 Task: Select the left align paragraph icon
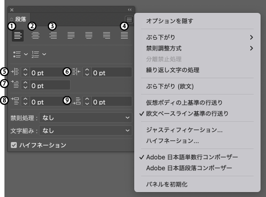click(x=18, y=35)
